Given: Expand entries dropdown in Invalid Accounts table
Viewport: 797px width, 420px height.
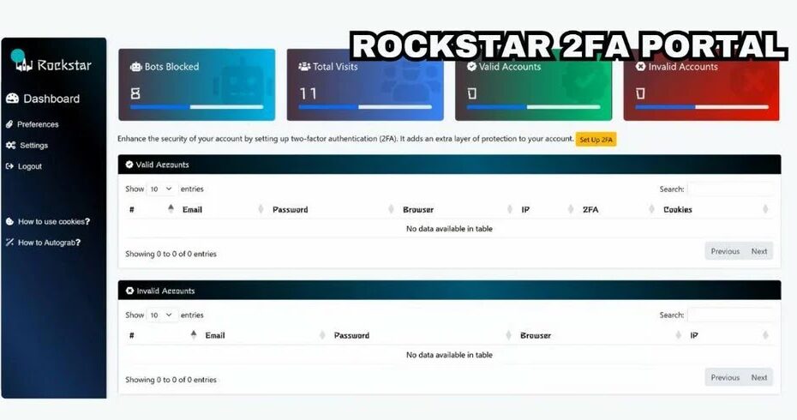Looking at the screenshot, I should click(x=162, y=315).
